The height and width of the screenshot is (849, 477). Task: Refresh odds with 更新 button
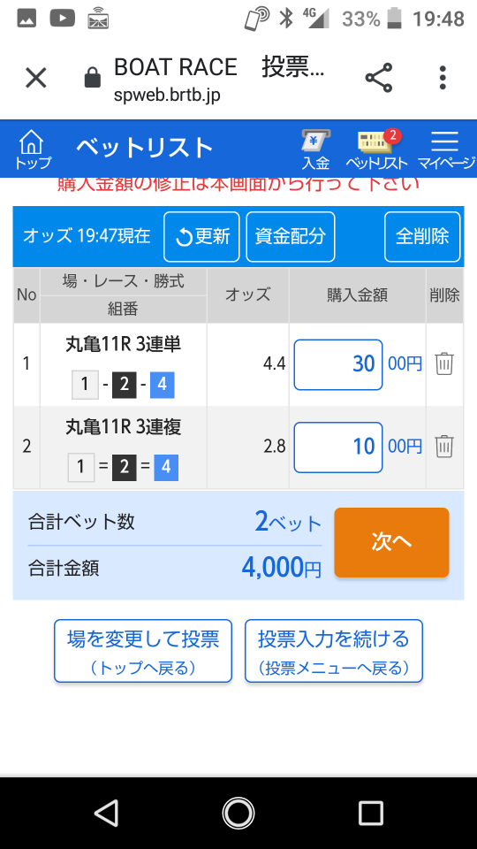pyautogui.click(x=201, y=237)
